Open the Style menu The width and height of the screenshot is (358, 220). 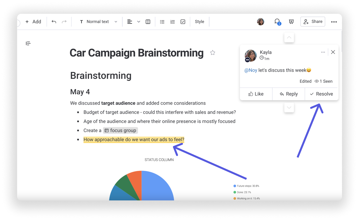click(x=200, y=22)
